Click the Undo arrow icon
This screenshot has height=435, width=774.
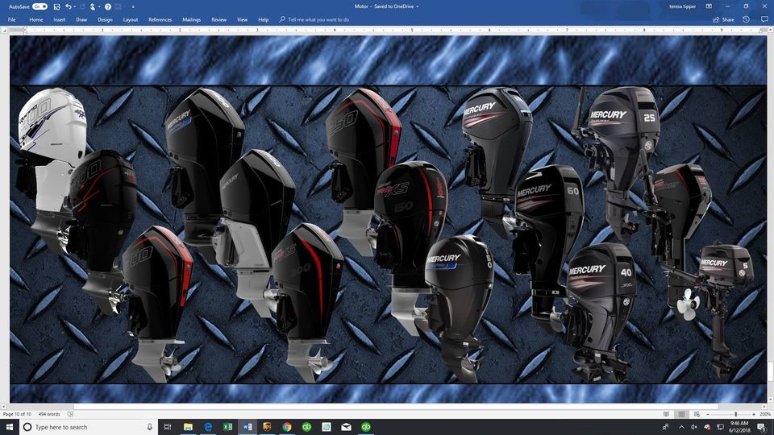tap(68, 6)
